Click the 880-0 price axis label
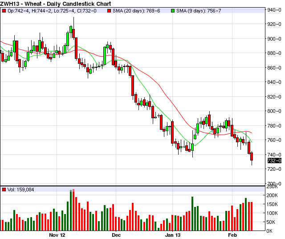This screenshot has width=285, height=239. pos(274,53)
